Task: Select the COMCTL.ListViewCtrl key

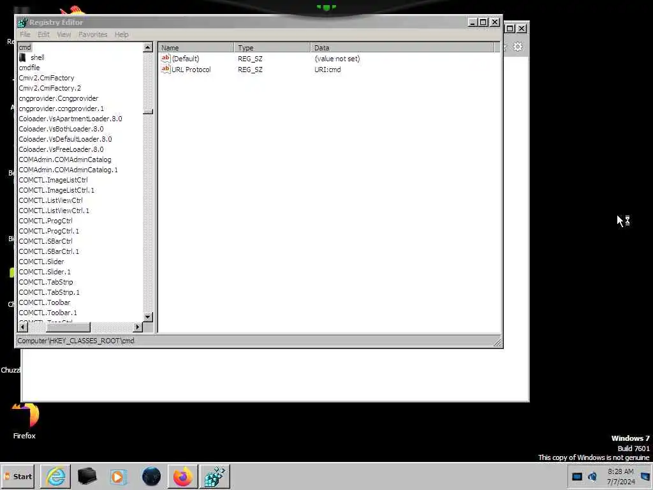Action: coord(50,200)
